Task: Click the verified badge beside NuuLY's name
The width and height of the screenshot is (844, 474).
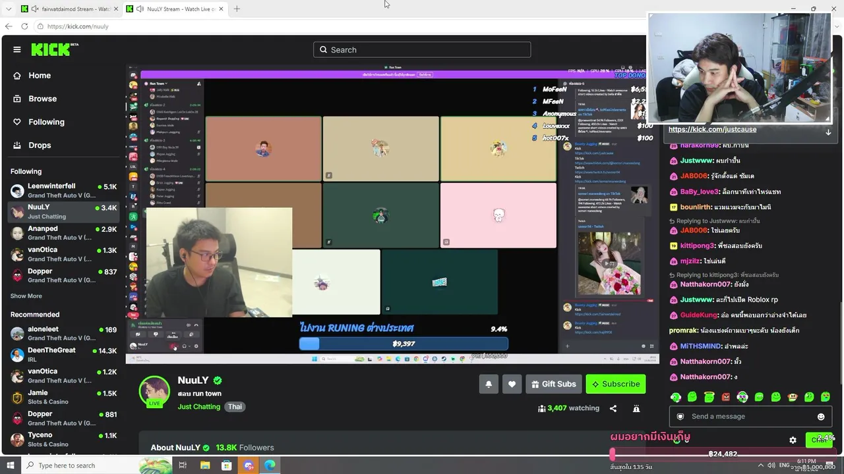Action: [x=218, y=381]
